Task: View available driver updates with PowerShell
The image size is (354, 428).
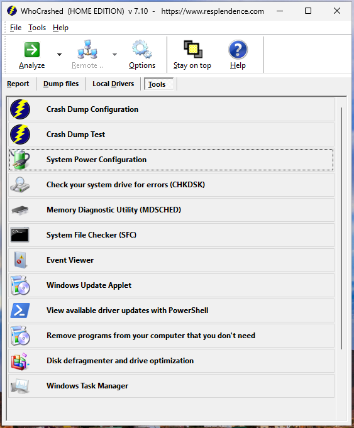Action: click(128, 310)
